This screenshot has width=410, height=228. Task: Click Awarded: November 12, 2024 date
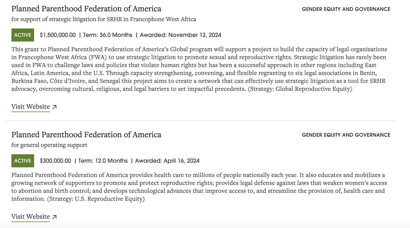point(180,35)
